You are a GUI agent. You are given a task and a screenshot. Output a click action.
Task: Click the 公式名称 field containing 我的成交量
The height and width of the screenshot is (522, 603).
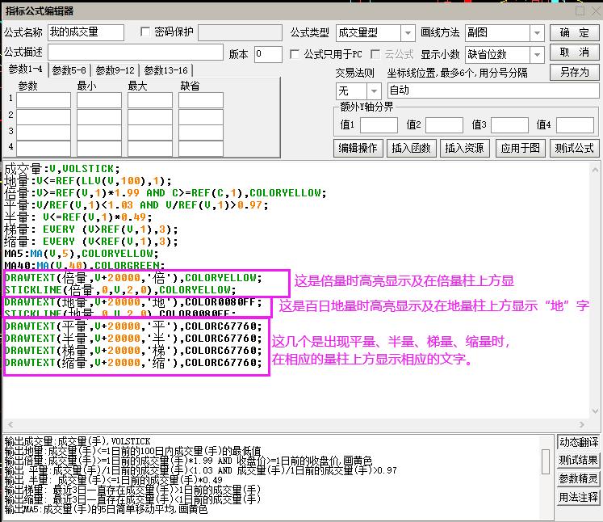click(86, 32)
